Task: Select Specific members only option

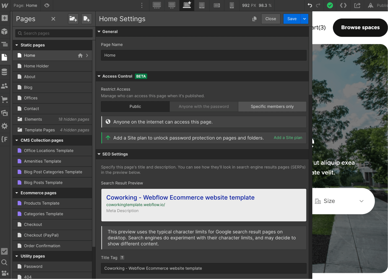Action: [272, 107]
